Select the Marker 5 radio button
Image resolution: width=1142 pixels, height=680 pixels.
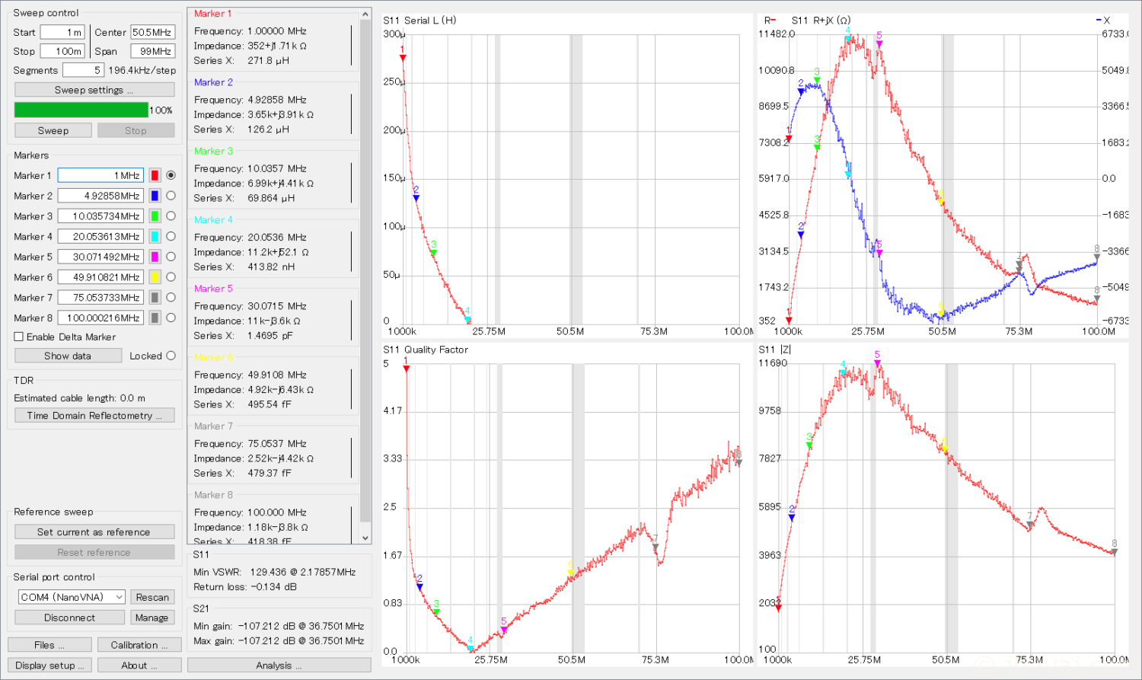(171, 257)
